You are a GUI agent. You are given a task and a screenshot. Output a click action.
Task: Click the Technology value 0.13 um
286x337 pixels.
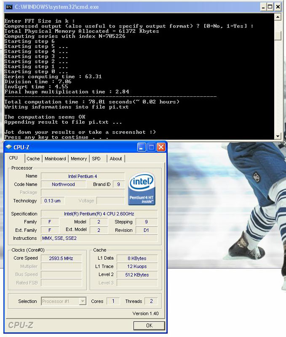coord(53,201)
